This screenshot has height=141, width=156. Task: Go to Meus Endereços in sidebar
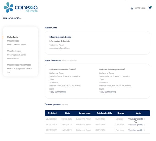pyautogui.click(x=14, y=51)
